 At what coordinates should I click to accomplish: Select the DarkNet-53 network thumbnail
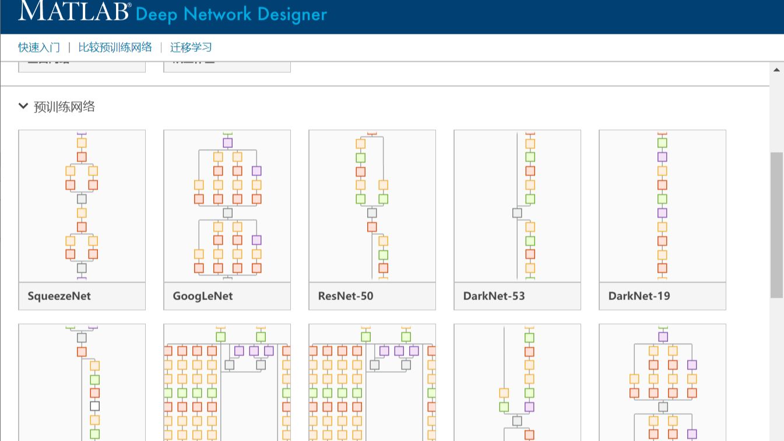518,206
